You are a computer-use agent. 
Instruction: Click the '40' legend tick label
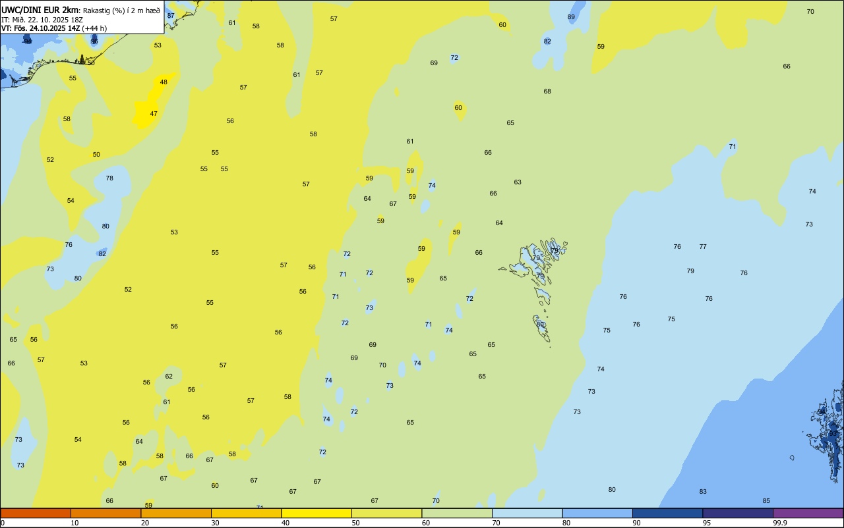286,523
